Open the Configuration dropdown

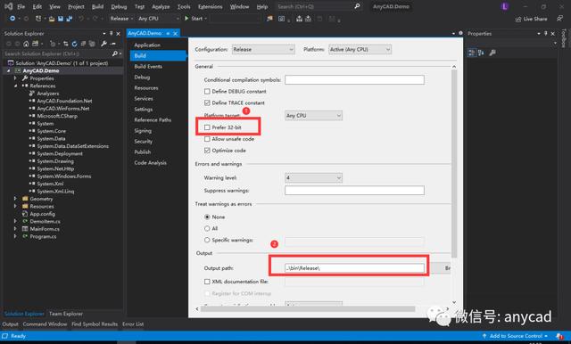263,49
